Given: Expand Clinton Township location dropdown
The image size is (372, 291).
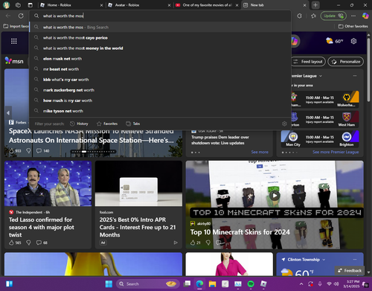Looking at the screenshot, I should (x=324, y=260).
